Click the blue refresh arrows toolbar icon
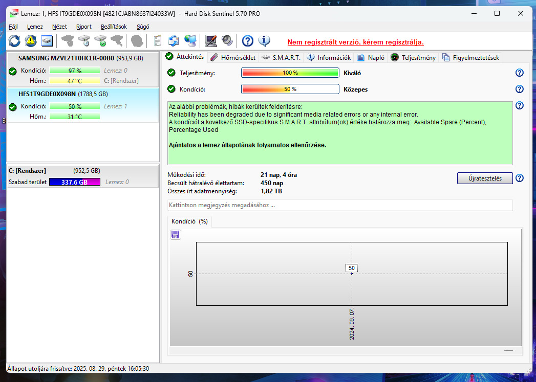This screenshot has height=382, width=536. click(14, 41)
